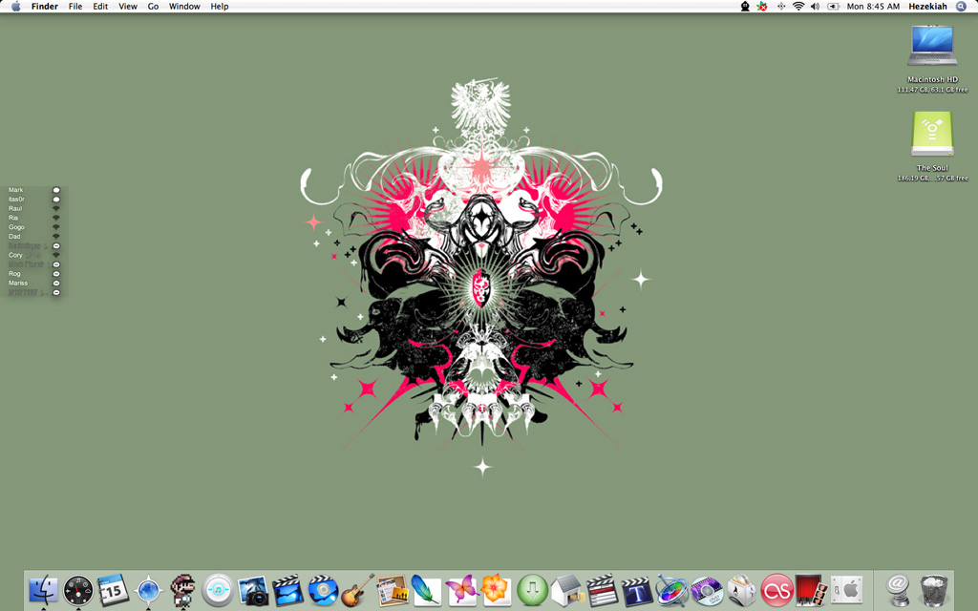Open the green download arrow app
This screenshot has width=978, height=611.
point(532,590)
